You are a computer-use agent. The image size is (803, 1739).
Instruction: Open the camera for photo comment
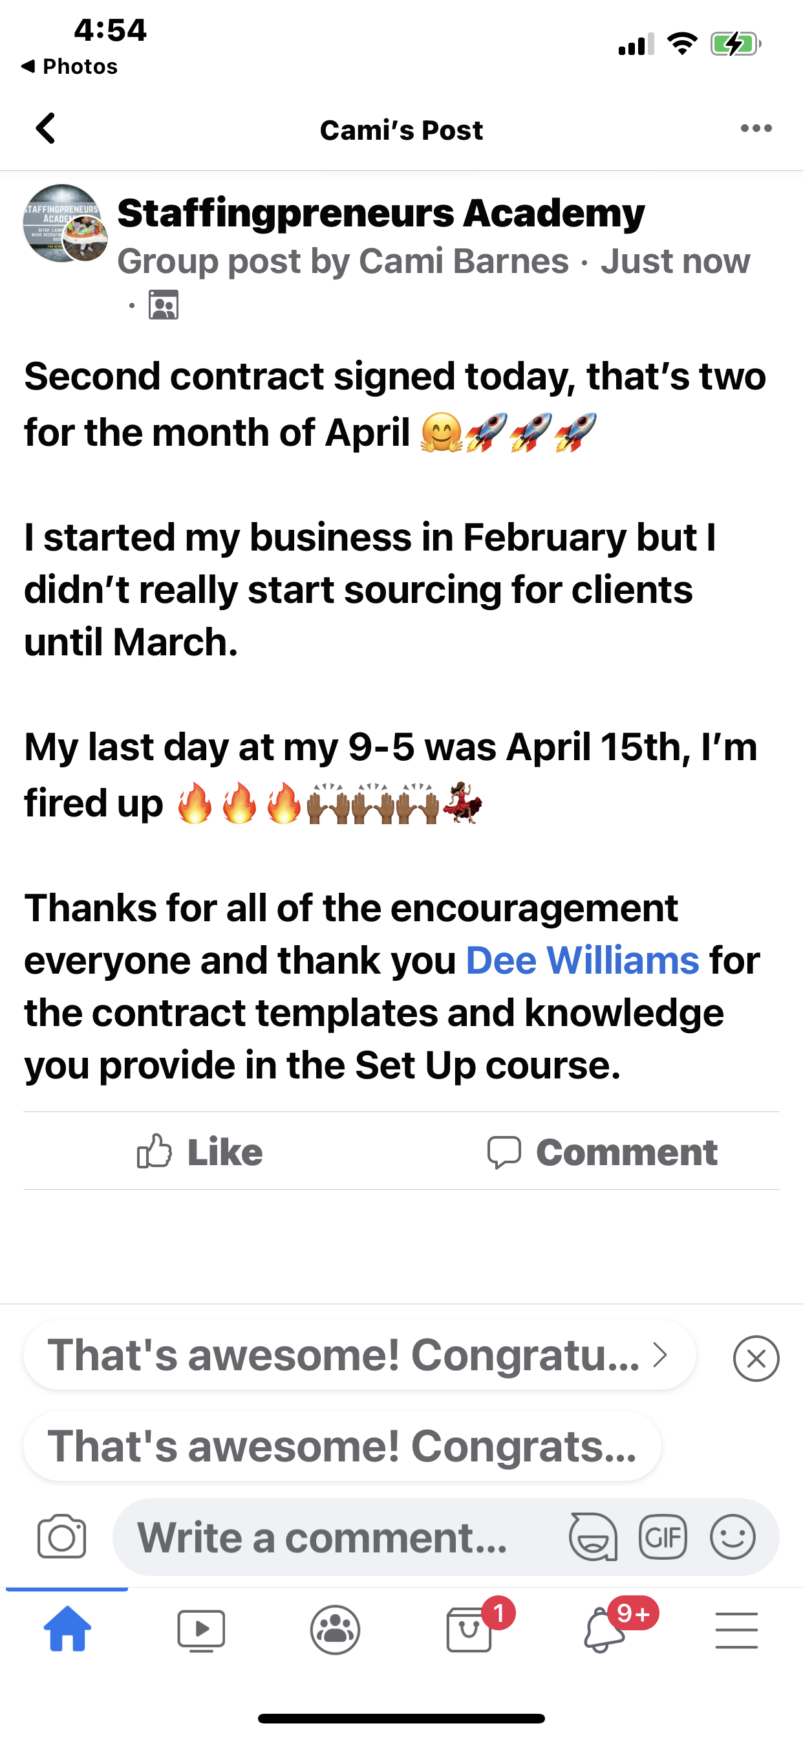coord(62,1538)
